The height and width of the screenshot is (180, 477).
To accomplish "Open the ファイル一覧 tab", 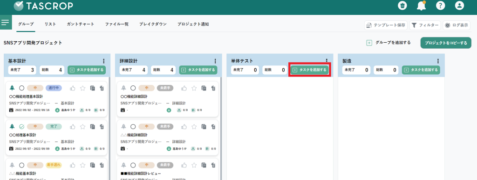I will tap(117, 24).
